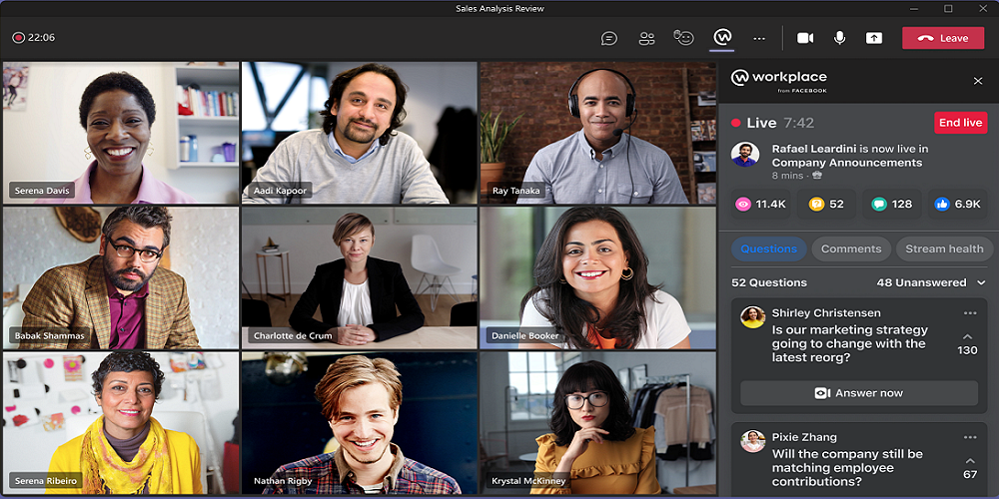Screen dimensions: 999x499
Task: Click the likes thumbs-up count icon
Action: pyautogui.click(x=942, y=204)
